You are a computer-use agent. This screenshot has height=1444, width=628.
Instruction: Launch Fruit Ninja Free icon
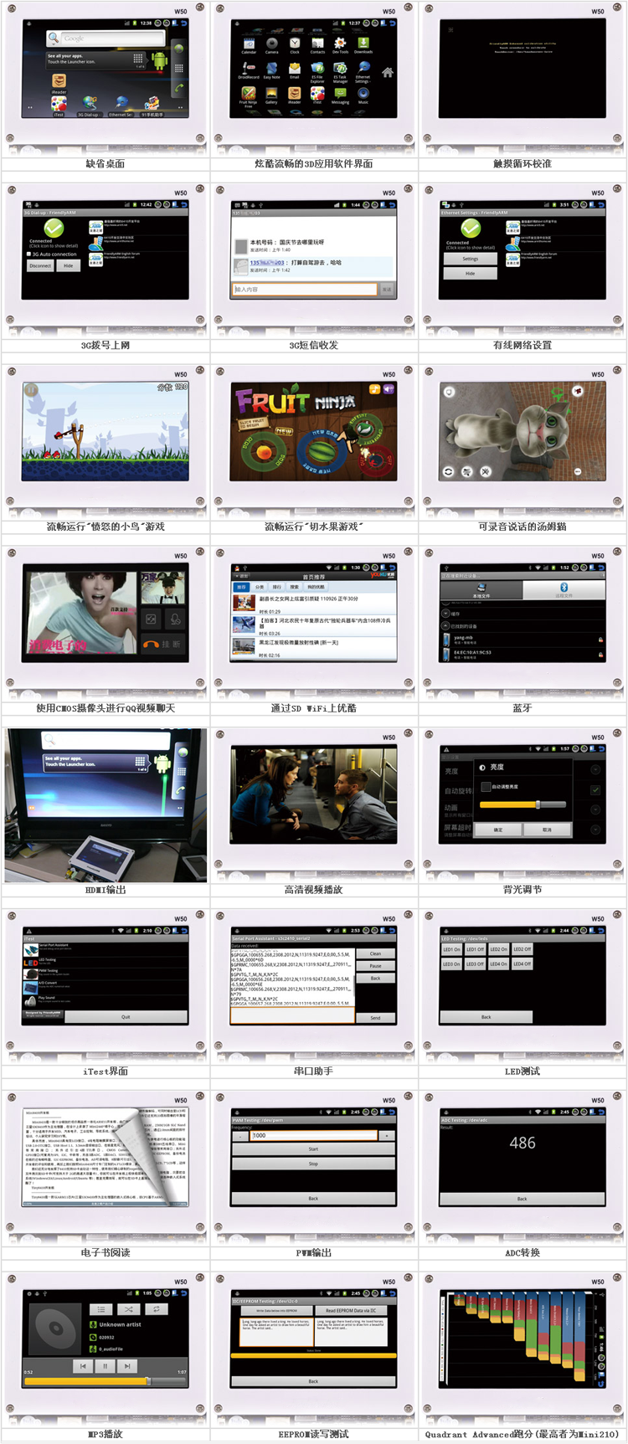tap(249, 97)
